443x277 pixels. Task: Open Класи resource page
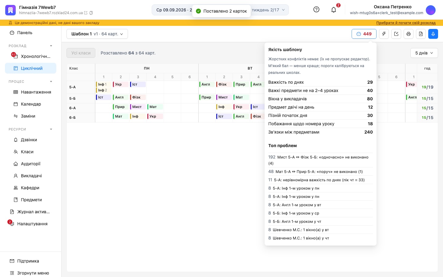30,152
